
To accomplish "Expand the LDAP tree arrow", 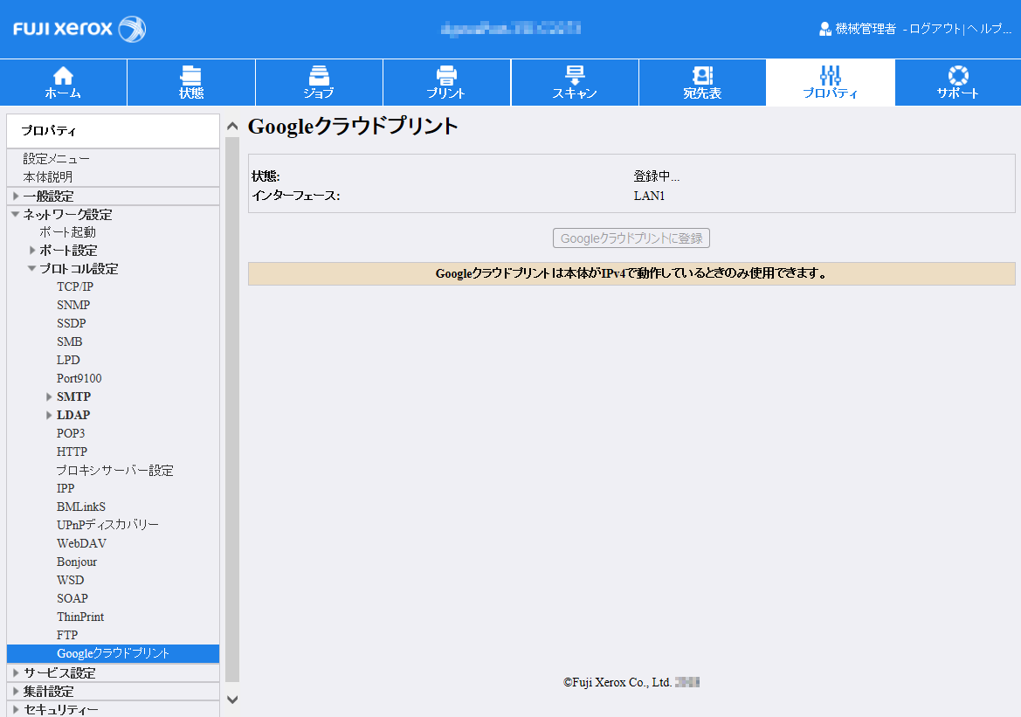I will point(50,416).
